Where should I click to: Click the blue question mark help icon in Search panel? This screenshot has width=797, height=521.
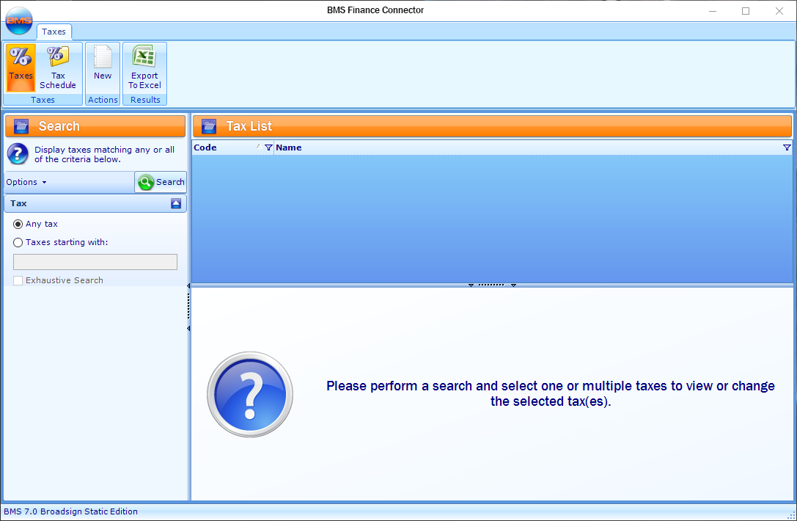18,153
